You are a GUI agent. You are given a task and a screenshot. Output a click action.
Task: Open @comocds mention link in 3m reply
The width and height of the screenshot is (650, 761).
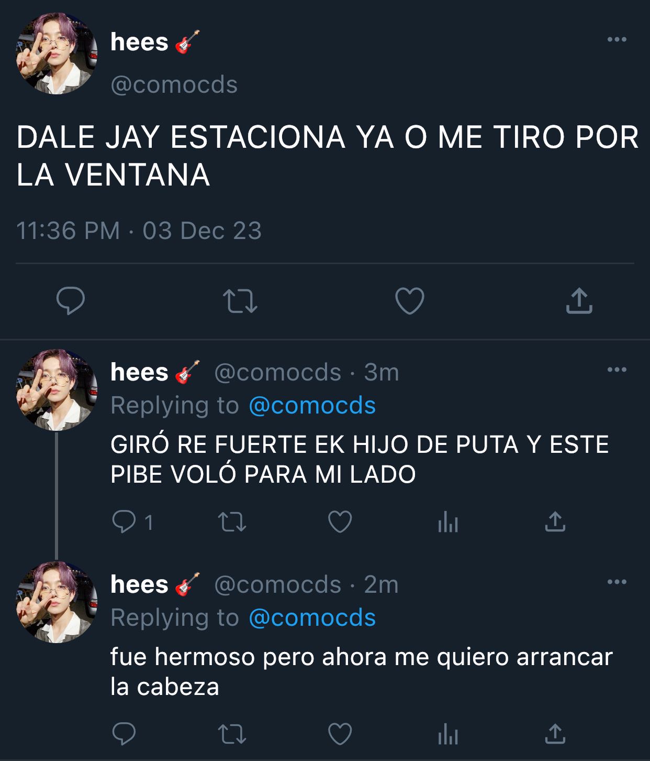312,406
